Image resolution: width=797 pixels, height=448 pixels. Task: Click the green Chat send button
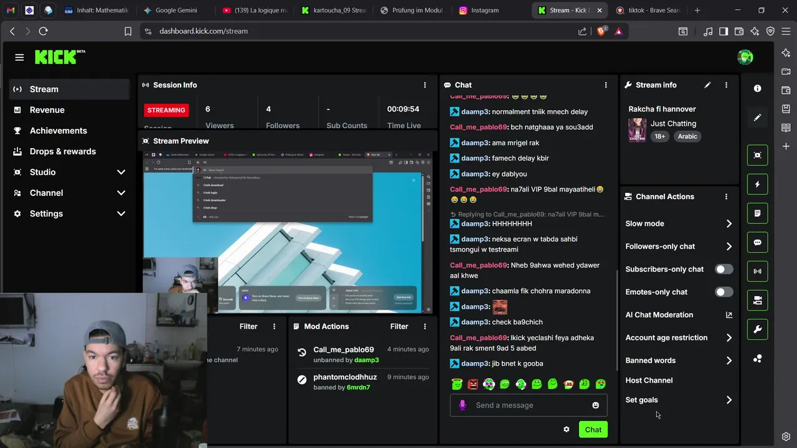tap(593, 429)
